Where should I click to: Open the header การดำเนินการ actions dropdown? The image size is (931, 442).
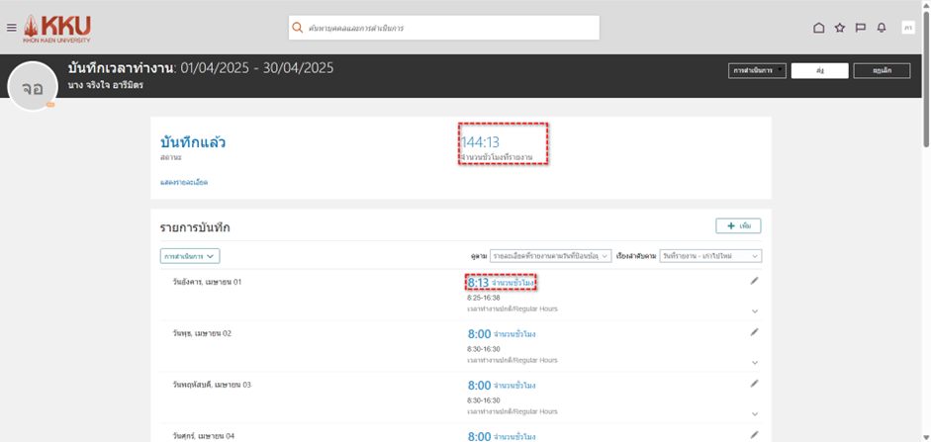click(x=757, y=70)
